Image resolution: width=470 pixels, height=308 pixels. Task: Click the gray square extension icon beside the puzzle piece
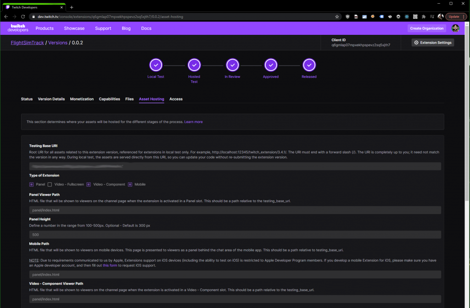pyautogui.click(x=415, y=17)
